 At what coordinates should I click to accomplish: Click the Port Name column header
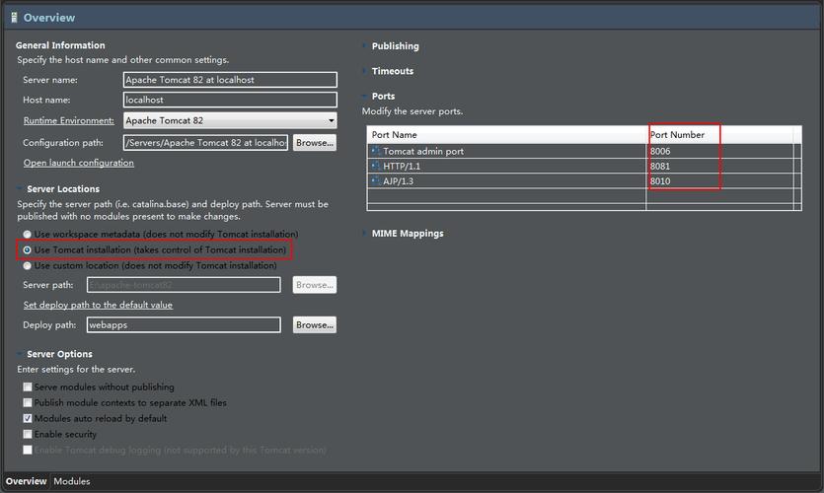[x=506, y=134]
